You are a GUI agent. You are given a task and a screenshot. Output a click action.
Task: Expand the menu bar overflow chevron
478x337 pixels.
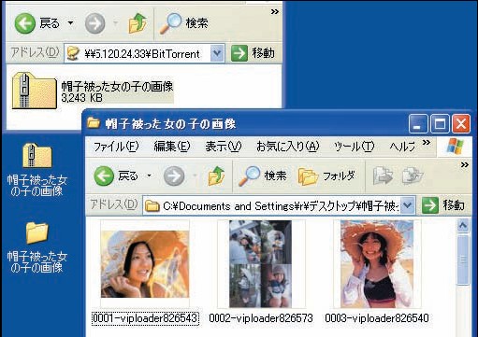pos(427,143)
